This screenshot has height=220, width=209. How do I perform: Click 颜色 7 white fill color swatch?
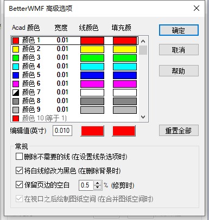click(x=125, y=93)
